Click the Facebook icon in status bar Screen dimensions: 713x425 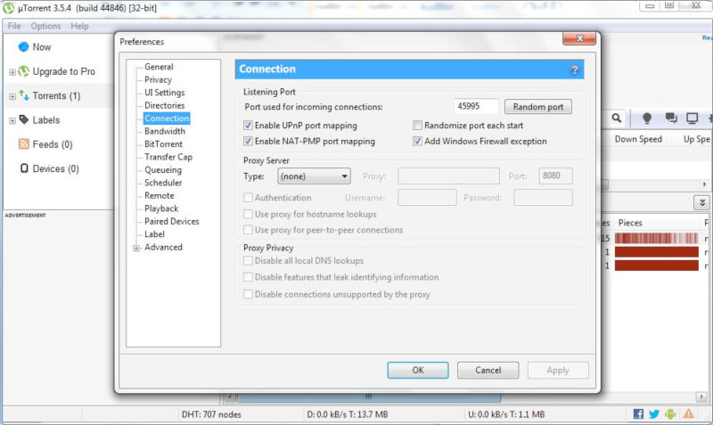(x=638, y=413)
